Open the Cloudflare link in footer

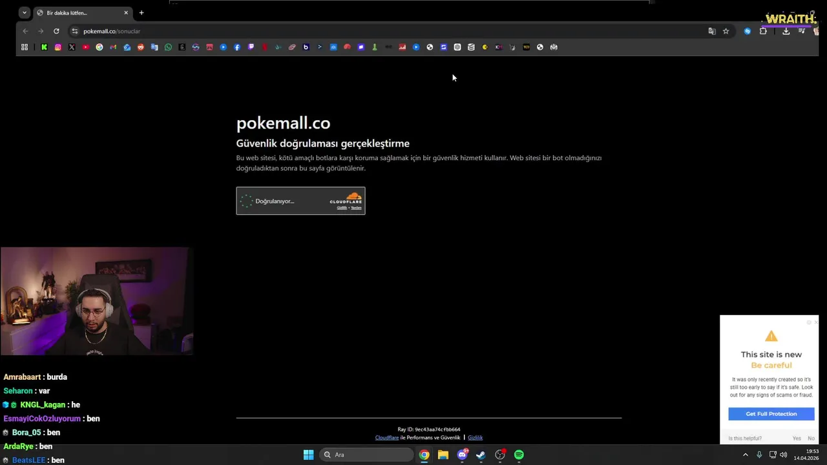tap(387, 438)
